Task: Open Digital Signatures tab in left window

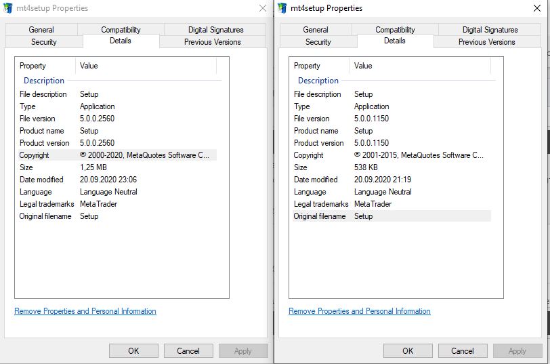Action: 215,29
